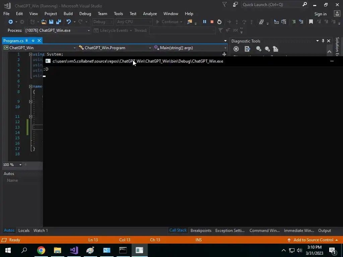Open File Explorer from the taskbar
Screen dimensions: 343x257
pos(58,250)
